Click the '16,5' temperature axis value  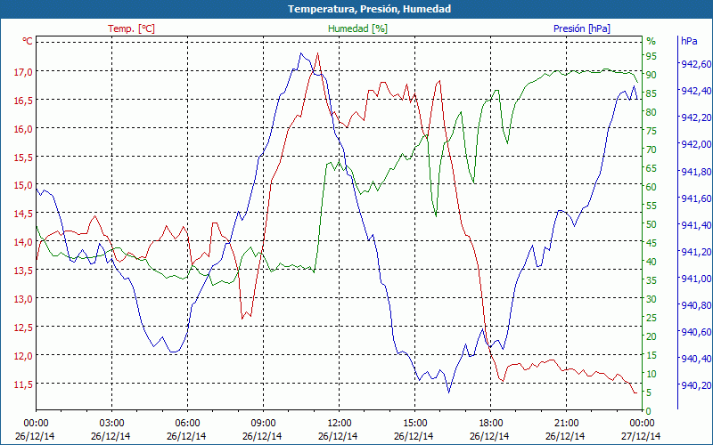coord(24,101)
